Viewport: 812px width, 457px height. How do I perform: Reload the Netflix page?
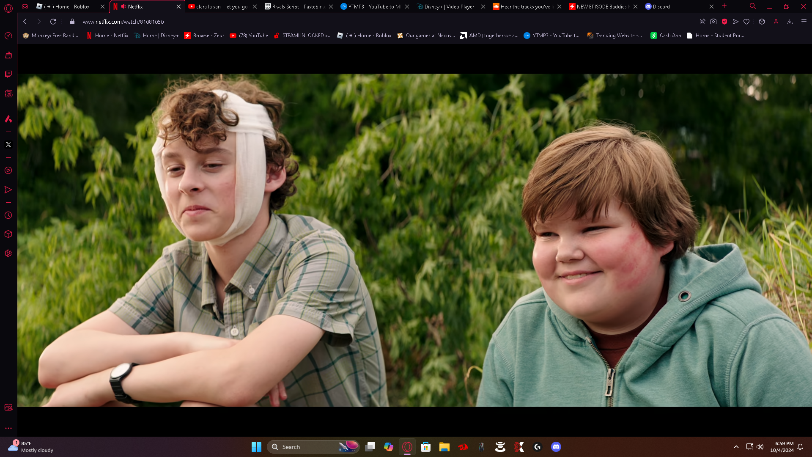point(53,22)
